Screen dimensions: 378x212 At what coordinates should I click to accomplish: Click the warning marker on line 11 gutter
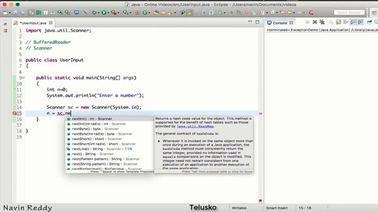click(x=14, y=90)
